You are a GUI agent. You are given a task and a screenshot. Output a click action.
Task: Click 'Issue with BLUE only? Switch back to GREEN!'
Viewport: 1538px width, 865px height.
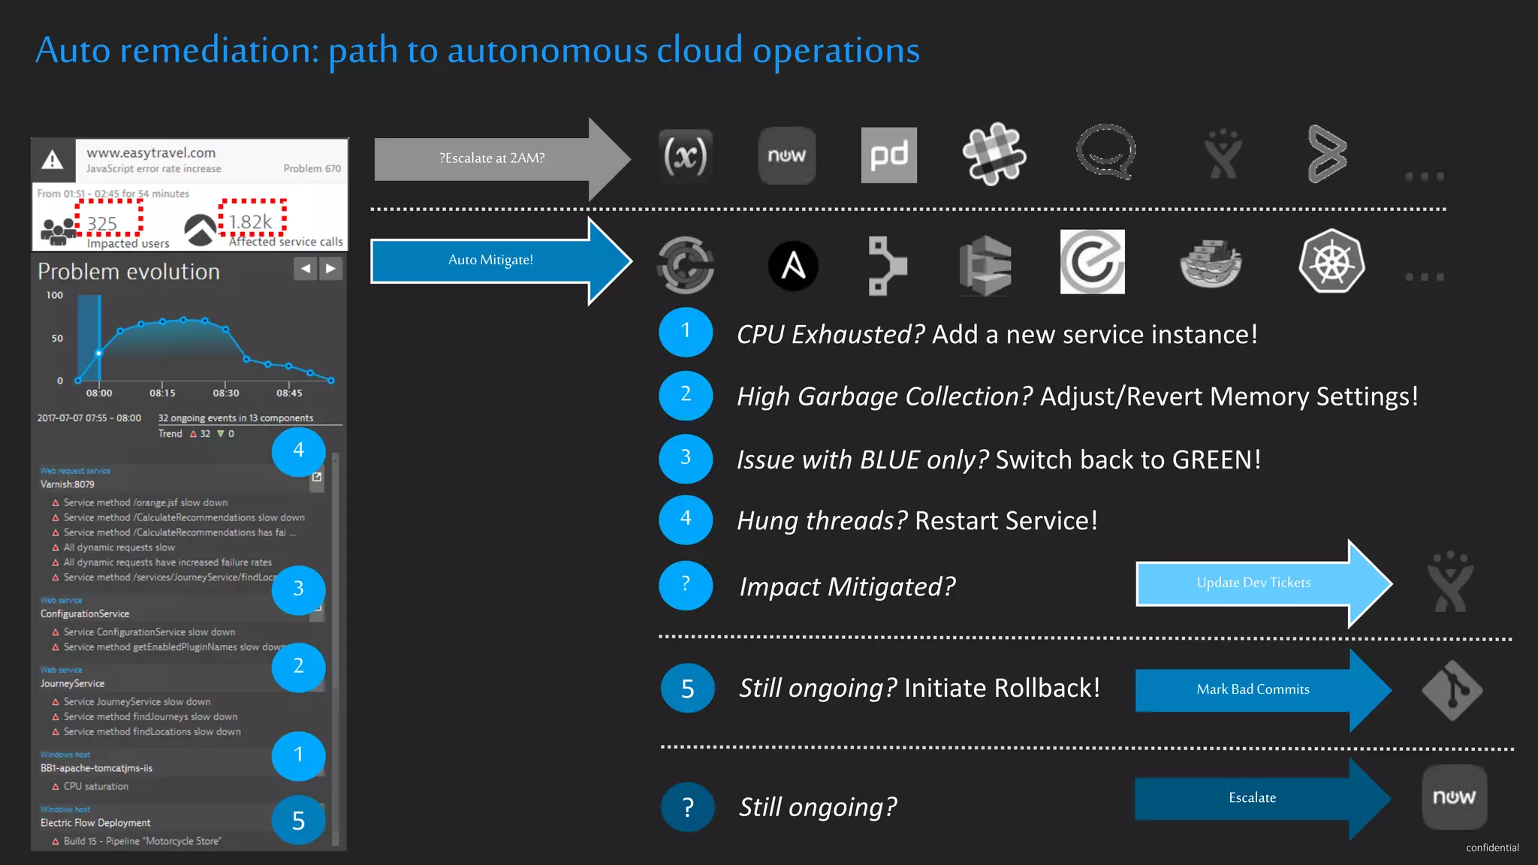tap(999, 460)
